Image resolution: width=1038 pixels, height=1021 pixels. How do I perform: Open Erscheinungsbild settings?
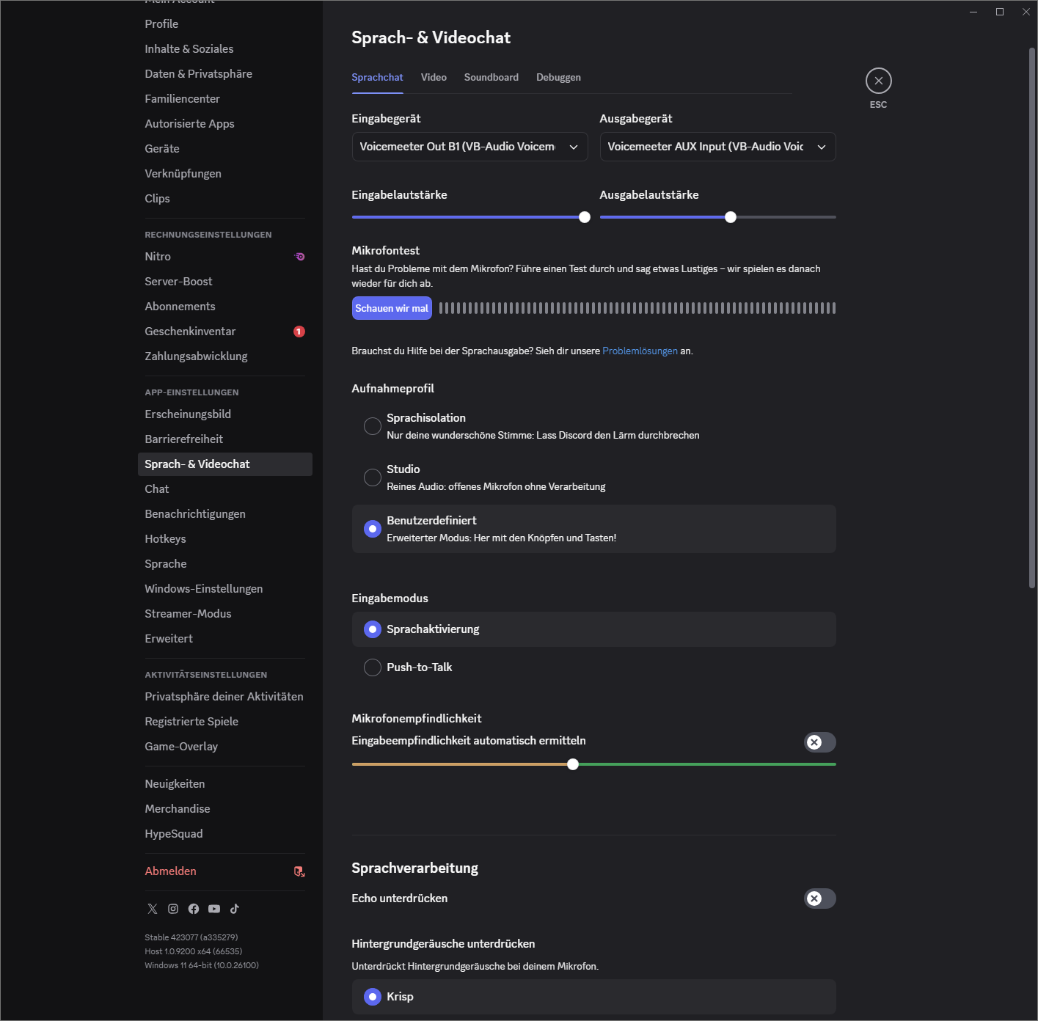(224, 414)
